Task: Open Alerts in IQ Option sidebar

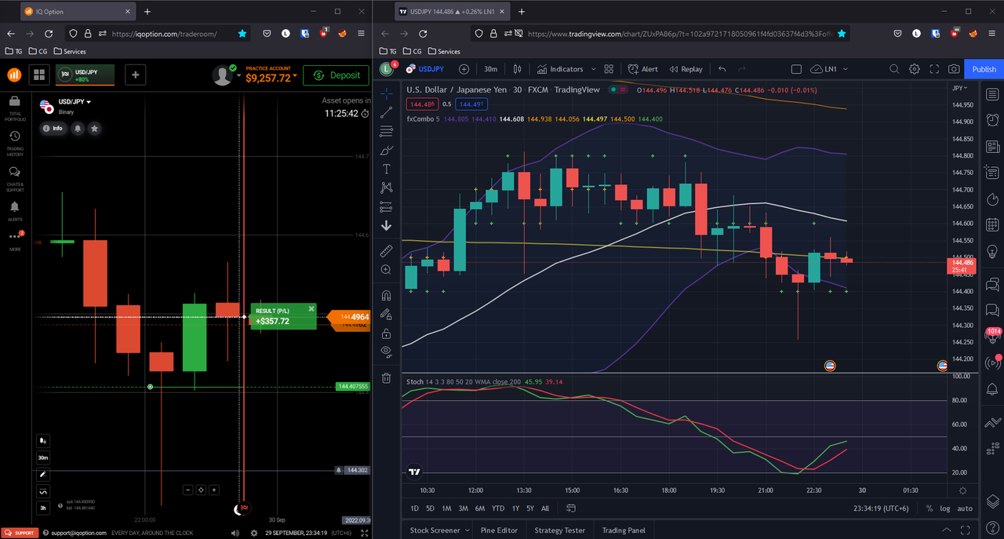Action: 15,210
